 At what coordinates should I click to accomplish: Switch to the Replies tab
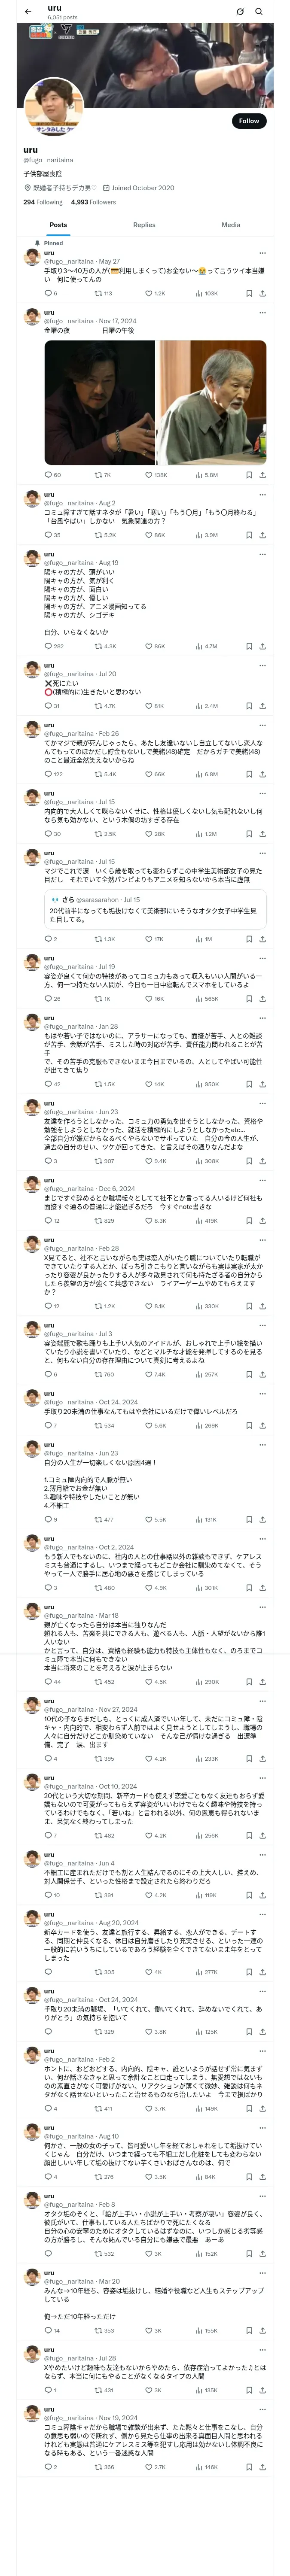coord(144,225)
